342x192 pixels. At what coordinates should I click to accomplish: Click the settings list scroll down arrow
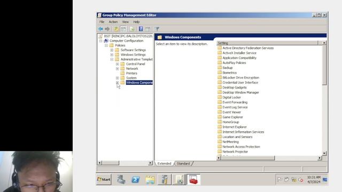(x=324, y=153)
